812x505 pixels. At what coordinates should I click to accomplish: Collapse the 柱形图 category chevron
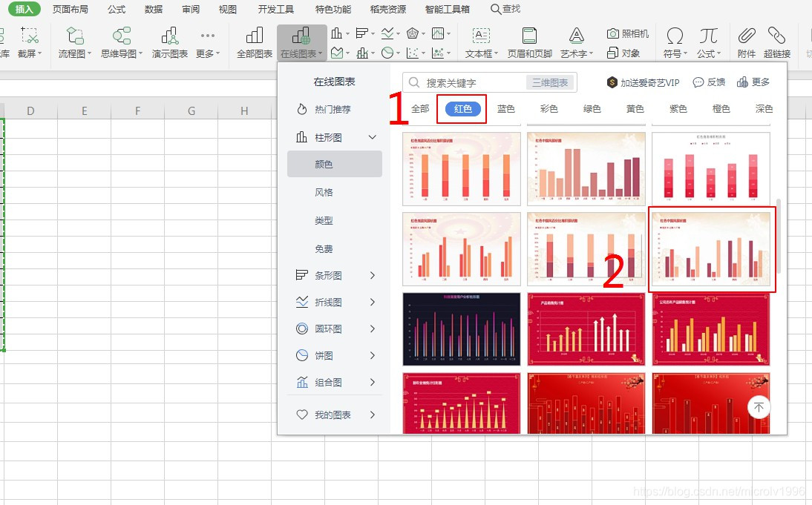click(373, 137)
